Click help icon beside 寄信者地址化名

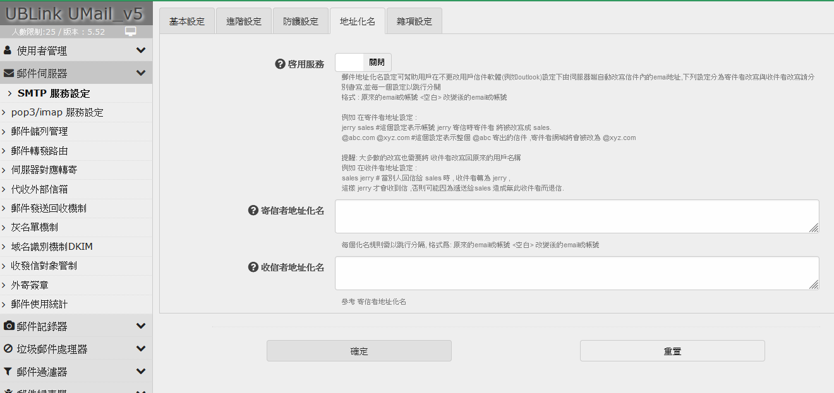point(253,211)
